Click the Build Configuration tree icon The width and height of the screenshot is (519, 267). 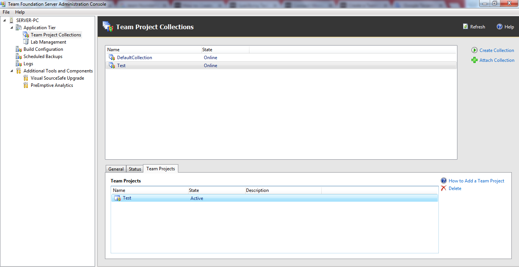[x=19, y=49]
